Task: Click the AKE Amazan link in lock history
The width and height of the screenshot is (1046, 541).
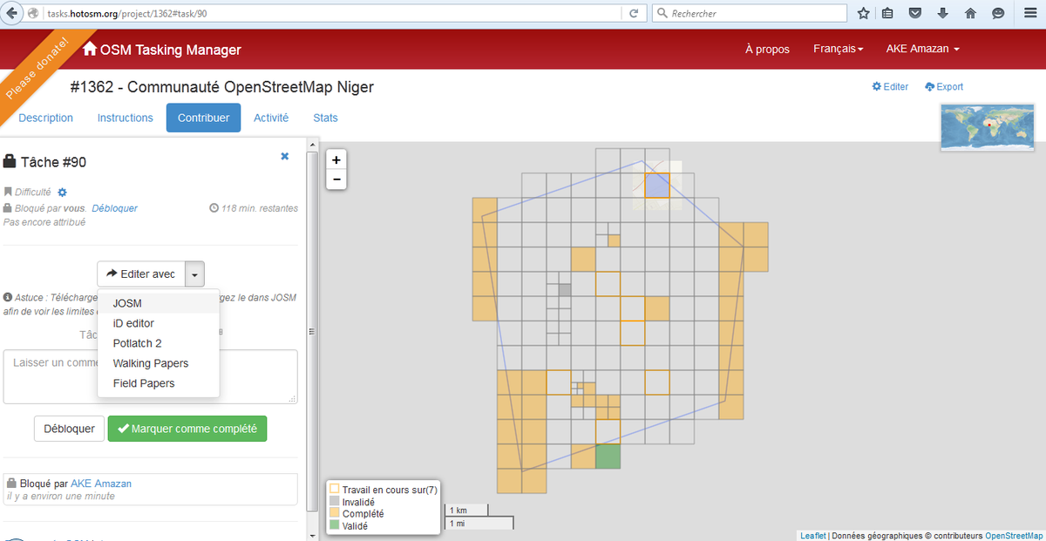Action: (101, 483)
